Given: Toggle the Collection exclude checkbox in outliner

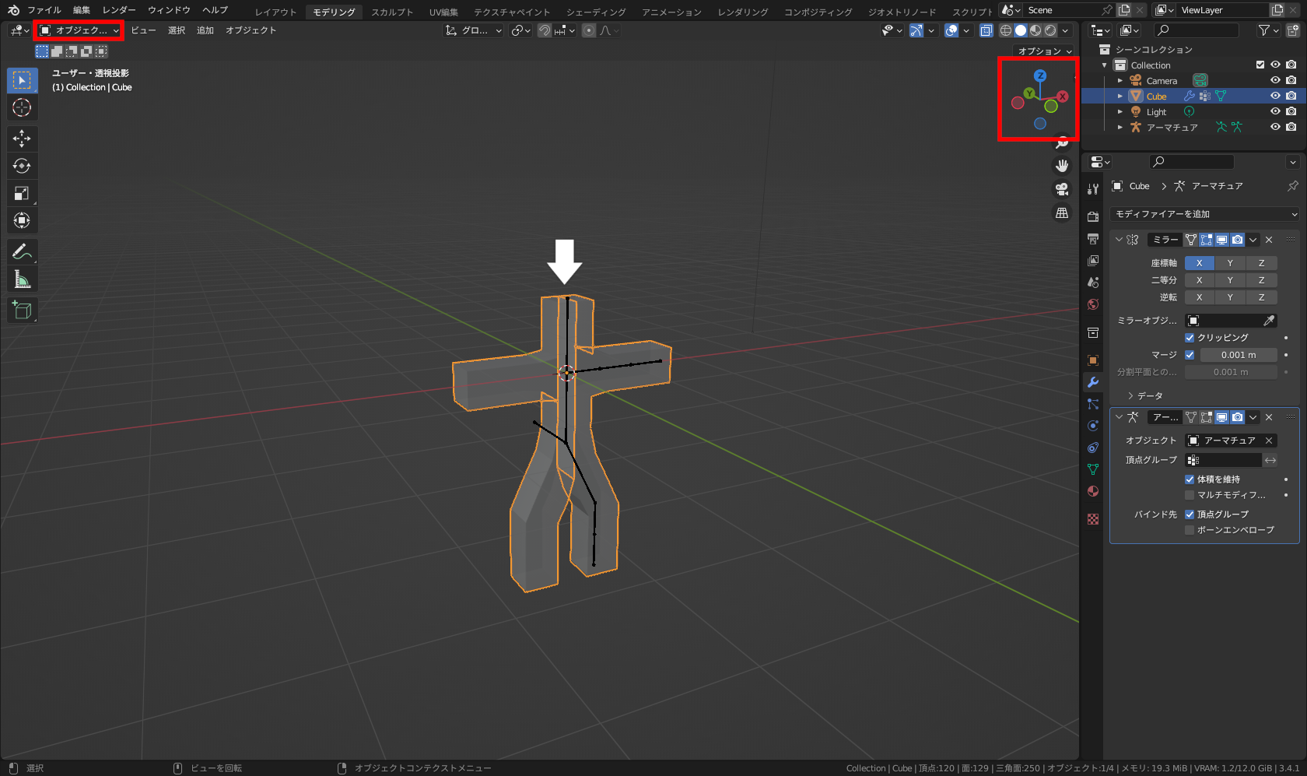Looking at the screenshot, I should [x=1260, y=65].
